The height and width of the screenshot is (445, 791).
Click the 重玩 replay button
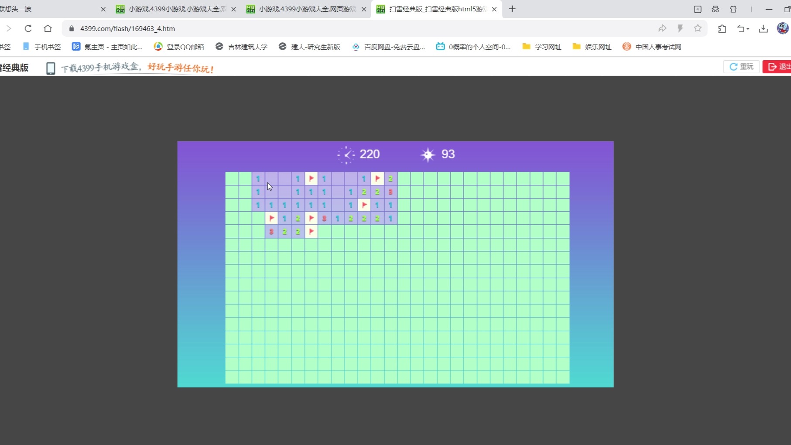[x=741, y=67]
